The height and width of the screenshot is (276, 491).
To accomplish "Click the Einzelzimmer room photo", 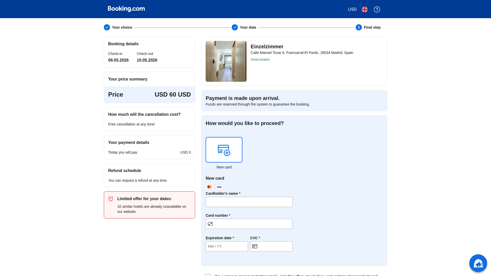I will point(226,61).
